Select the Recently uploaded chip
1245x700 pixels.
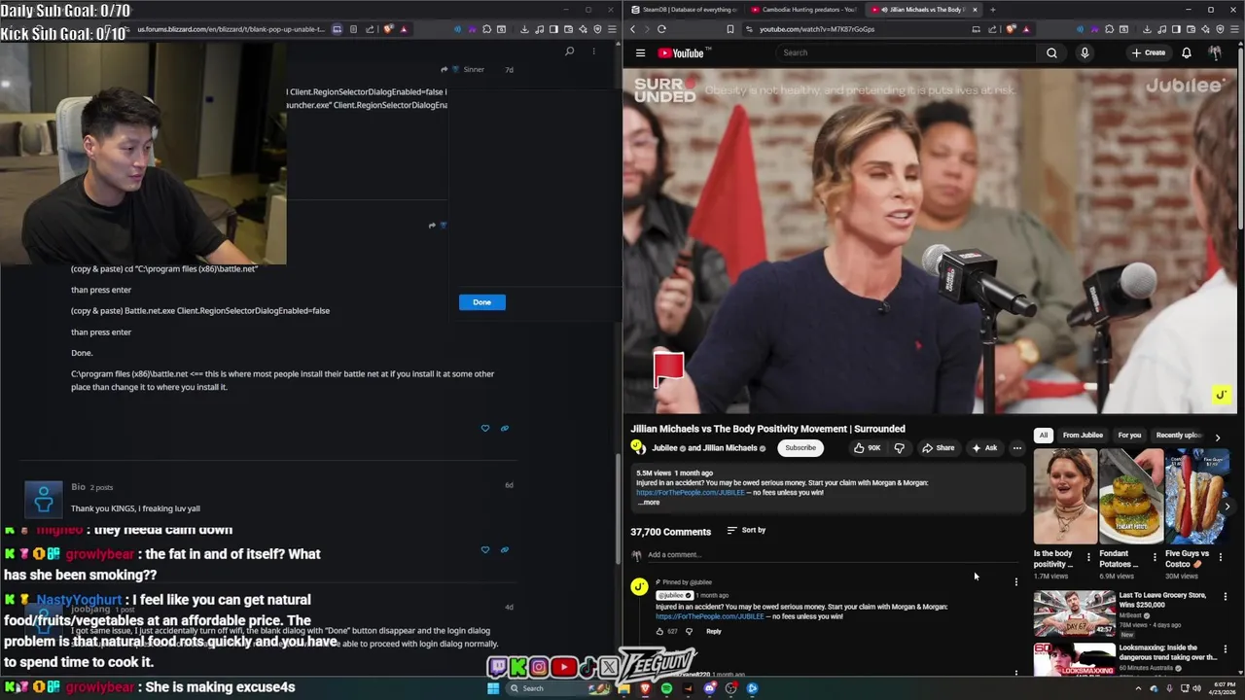1179,436
